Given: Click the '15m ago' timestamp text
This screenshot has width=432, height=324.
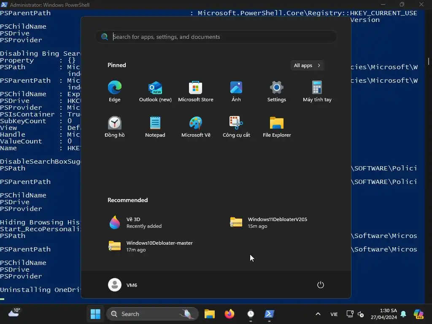Looking at the screenshot, I should pos(258,226).
